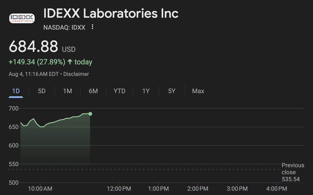
Task: Click the 684.88 current price value
Action: pyautogui.click(x=33, y=47)
